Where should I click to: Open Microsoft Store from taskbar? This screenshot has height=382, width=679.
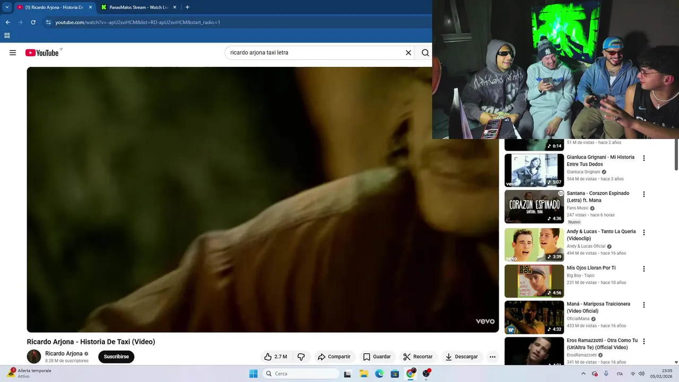[x=395, y=374]
